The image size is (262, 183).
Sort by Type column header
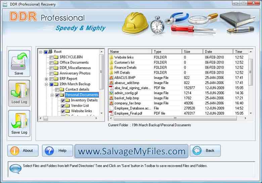click(x=167, y=52)
